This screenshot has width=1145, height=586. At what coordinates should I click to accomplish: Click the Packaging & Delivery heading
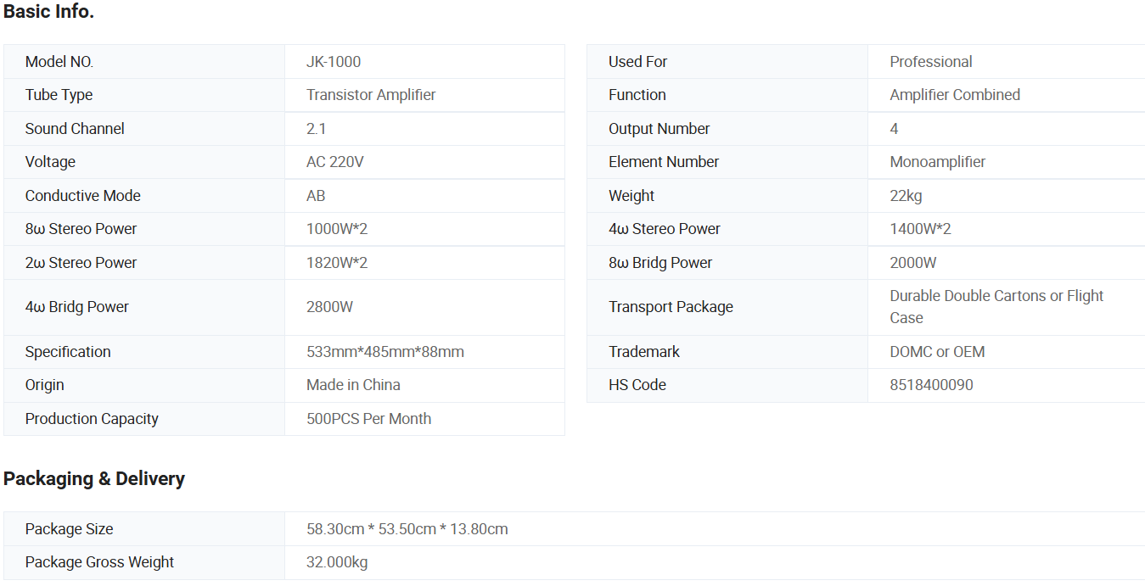[94, 479]
